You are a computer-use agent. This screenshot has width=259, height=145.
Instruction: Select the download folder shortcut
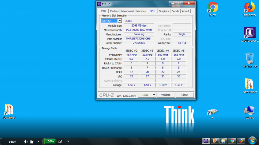pos(10,111)
